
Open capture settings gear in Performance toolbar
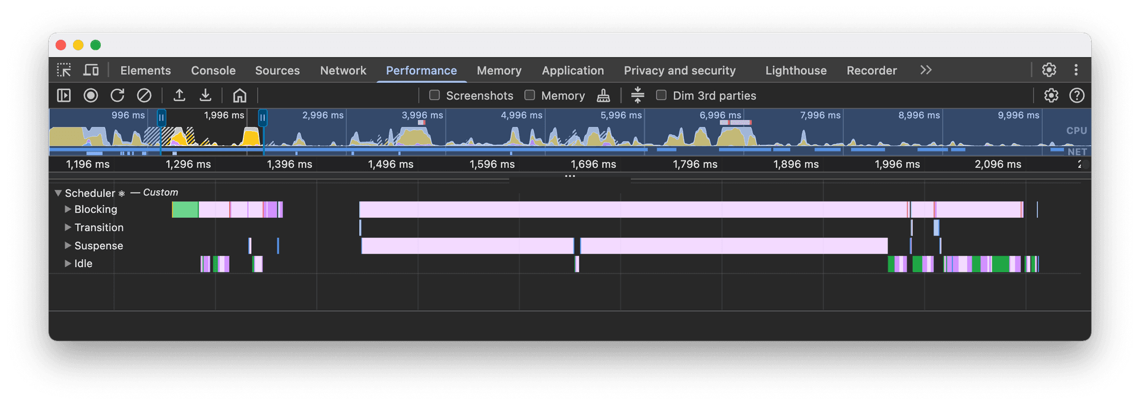click(x=1052, y=95)
